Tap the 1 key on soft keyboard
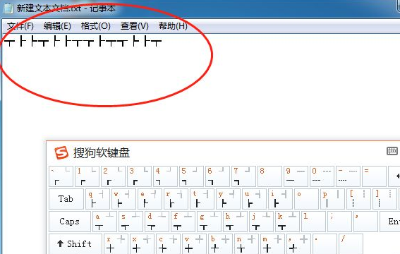 (x=87, y=176)
